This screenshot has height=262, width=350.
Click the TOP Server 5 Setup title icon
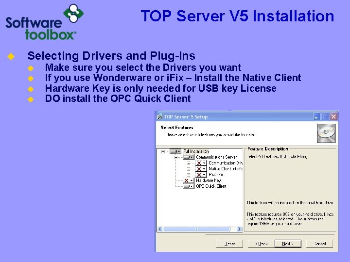[x=159, y=116]
